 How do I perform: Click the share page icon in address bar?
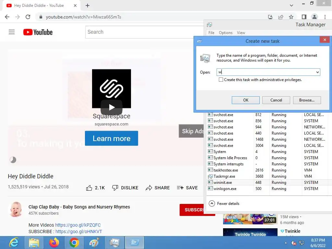coord(281,17)
